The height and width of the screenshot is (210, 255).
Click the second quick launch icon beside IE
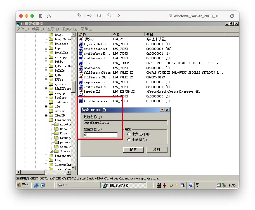pyautogui.click(x=42, y=185)
